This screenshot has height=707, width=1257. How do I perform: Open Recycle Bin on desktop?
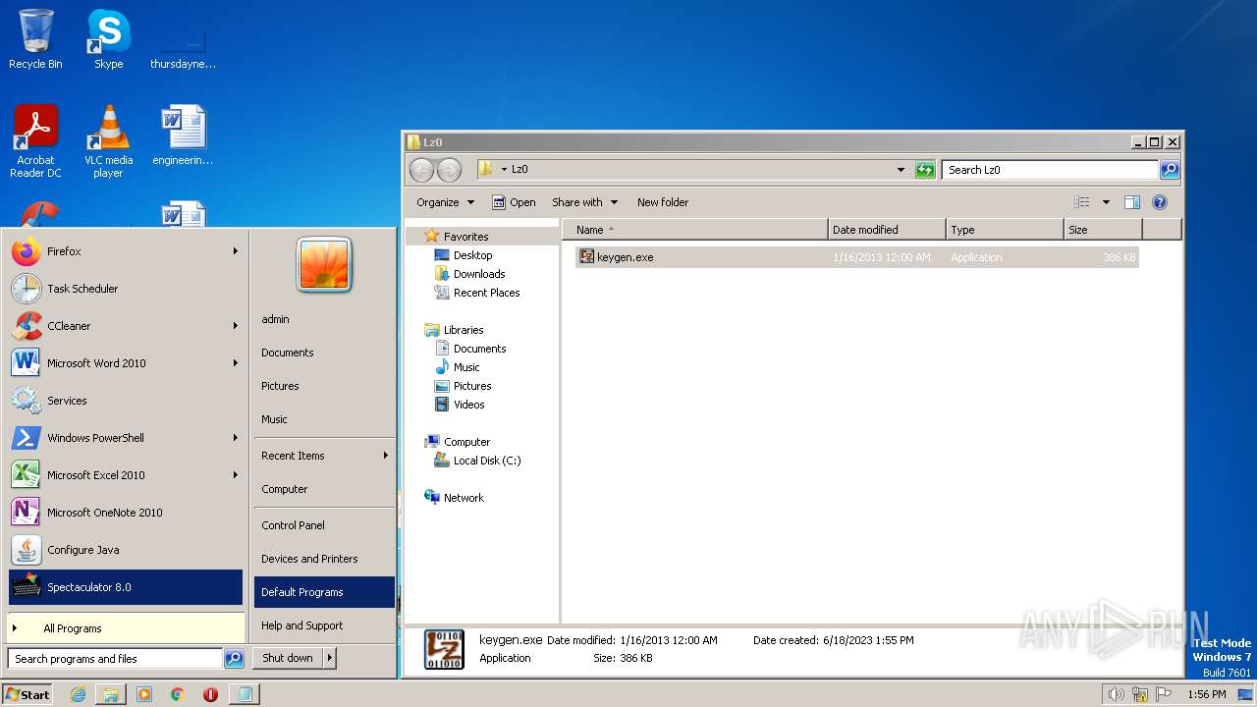(35, 39)
